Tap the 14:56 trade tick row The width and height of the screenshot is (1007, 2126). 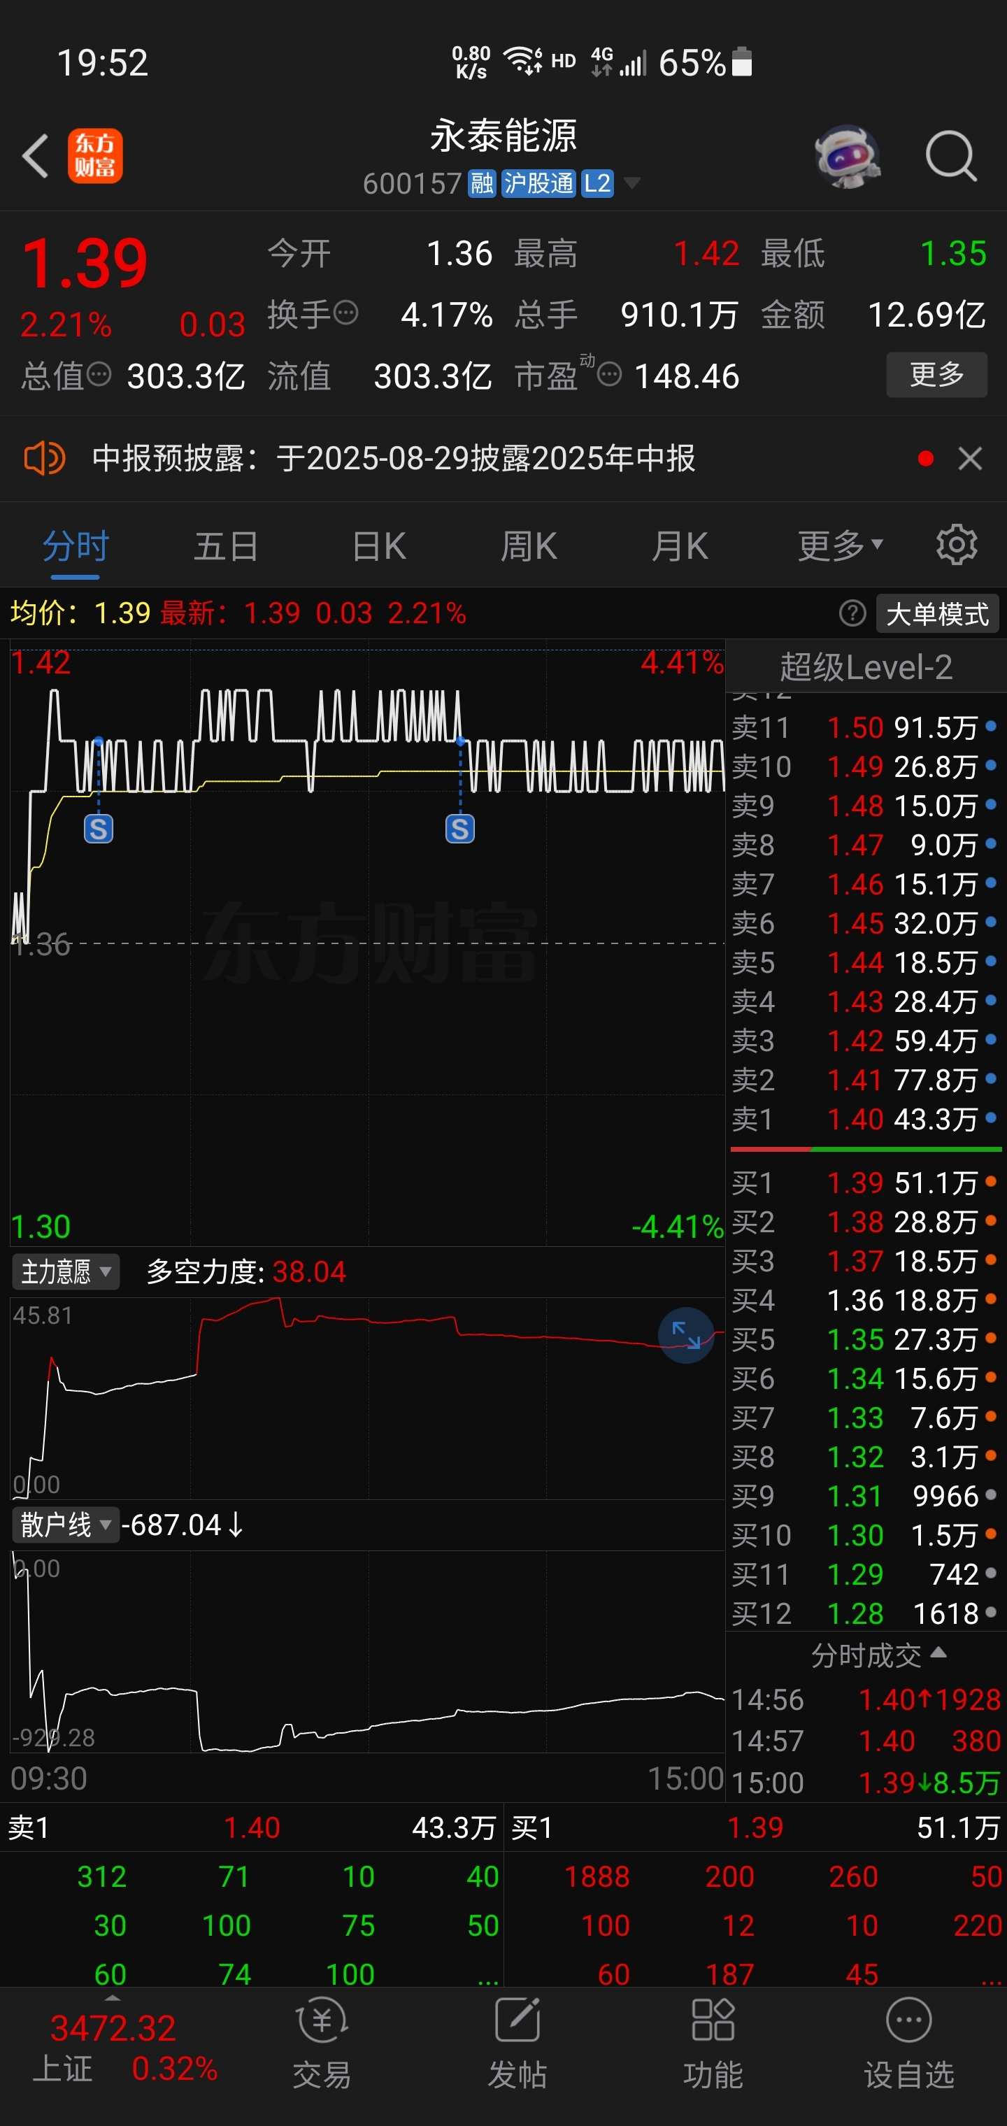pyautogui.click(x=866, y=1699)
